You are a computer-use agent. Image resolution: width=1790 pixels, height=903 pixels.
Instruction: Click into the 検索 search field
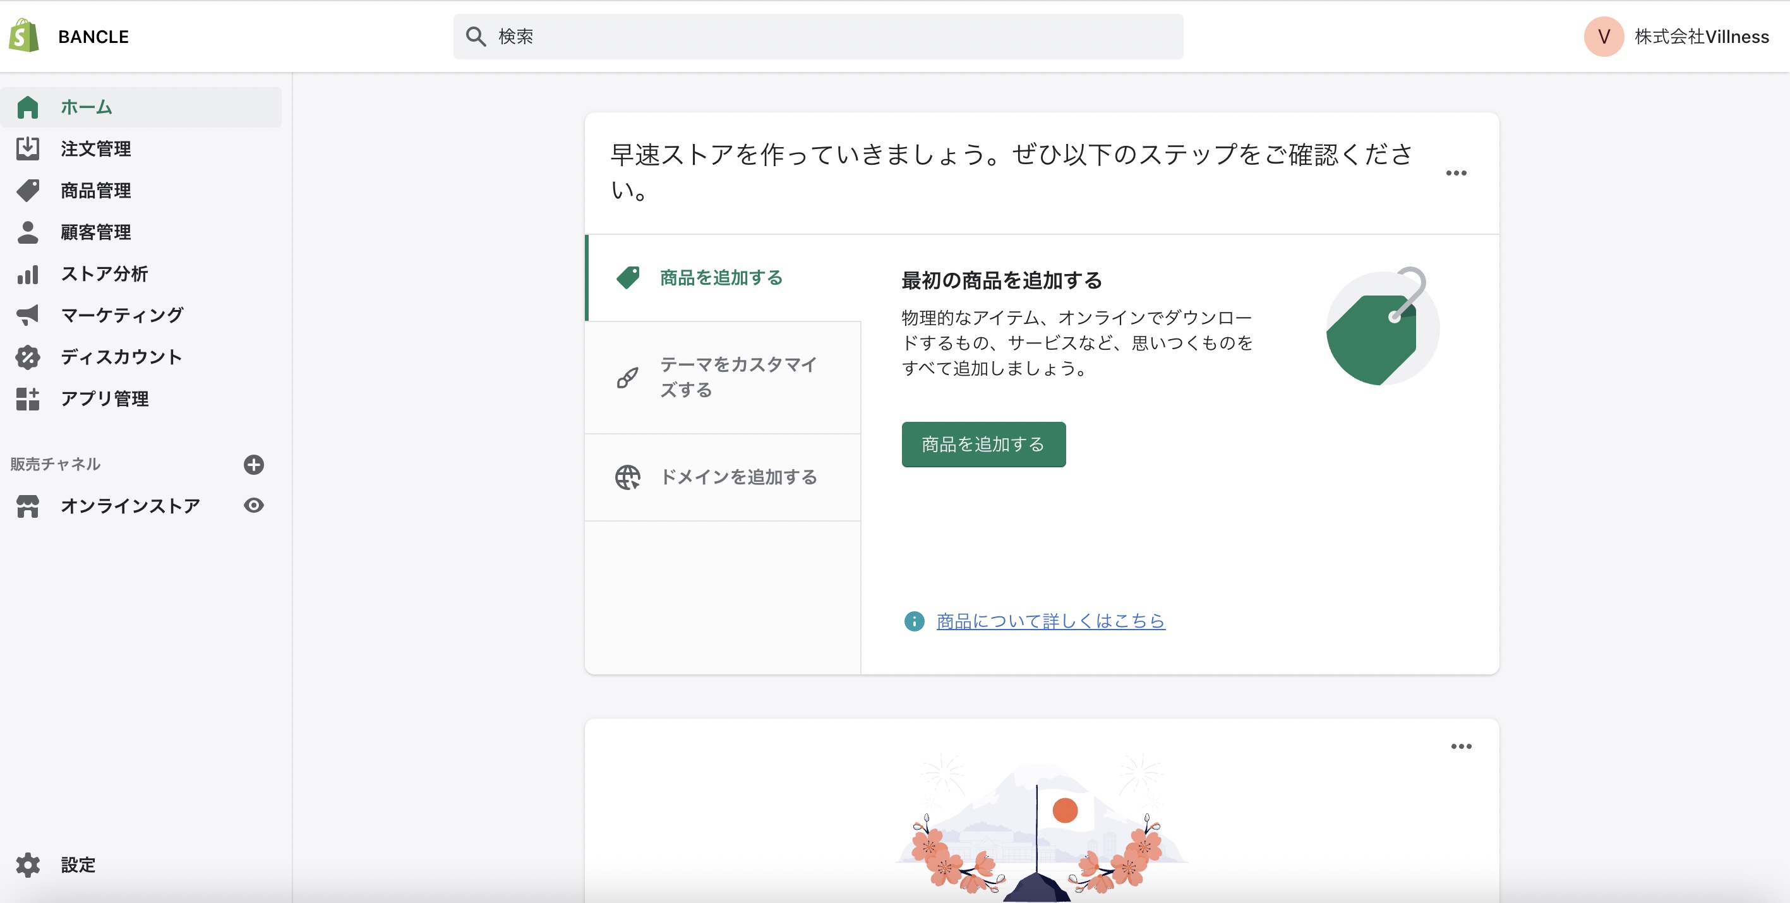[818, 37]
